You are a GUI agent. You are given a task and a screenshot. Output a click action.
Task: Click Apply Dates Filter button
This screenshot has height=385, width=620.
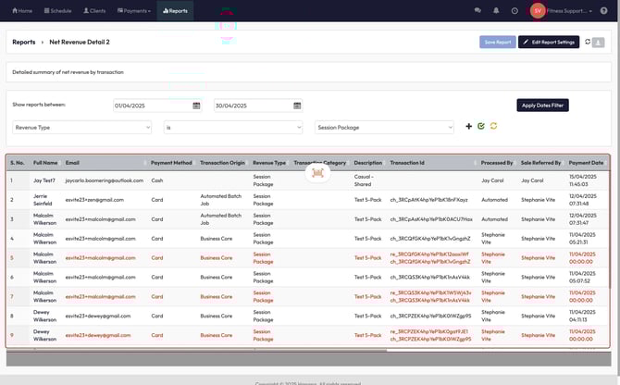coord(541,106)
